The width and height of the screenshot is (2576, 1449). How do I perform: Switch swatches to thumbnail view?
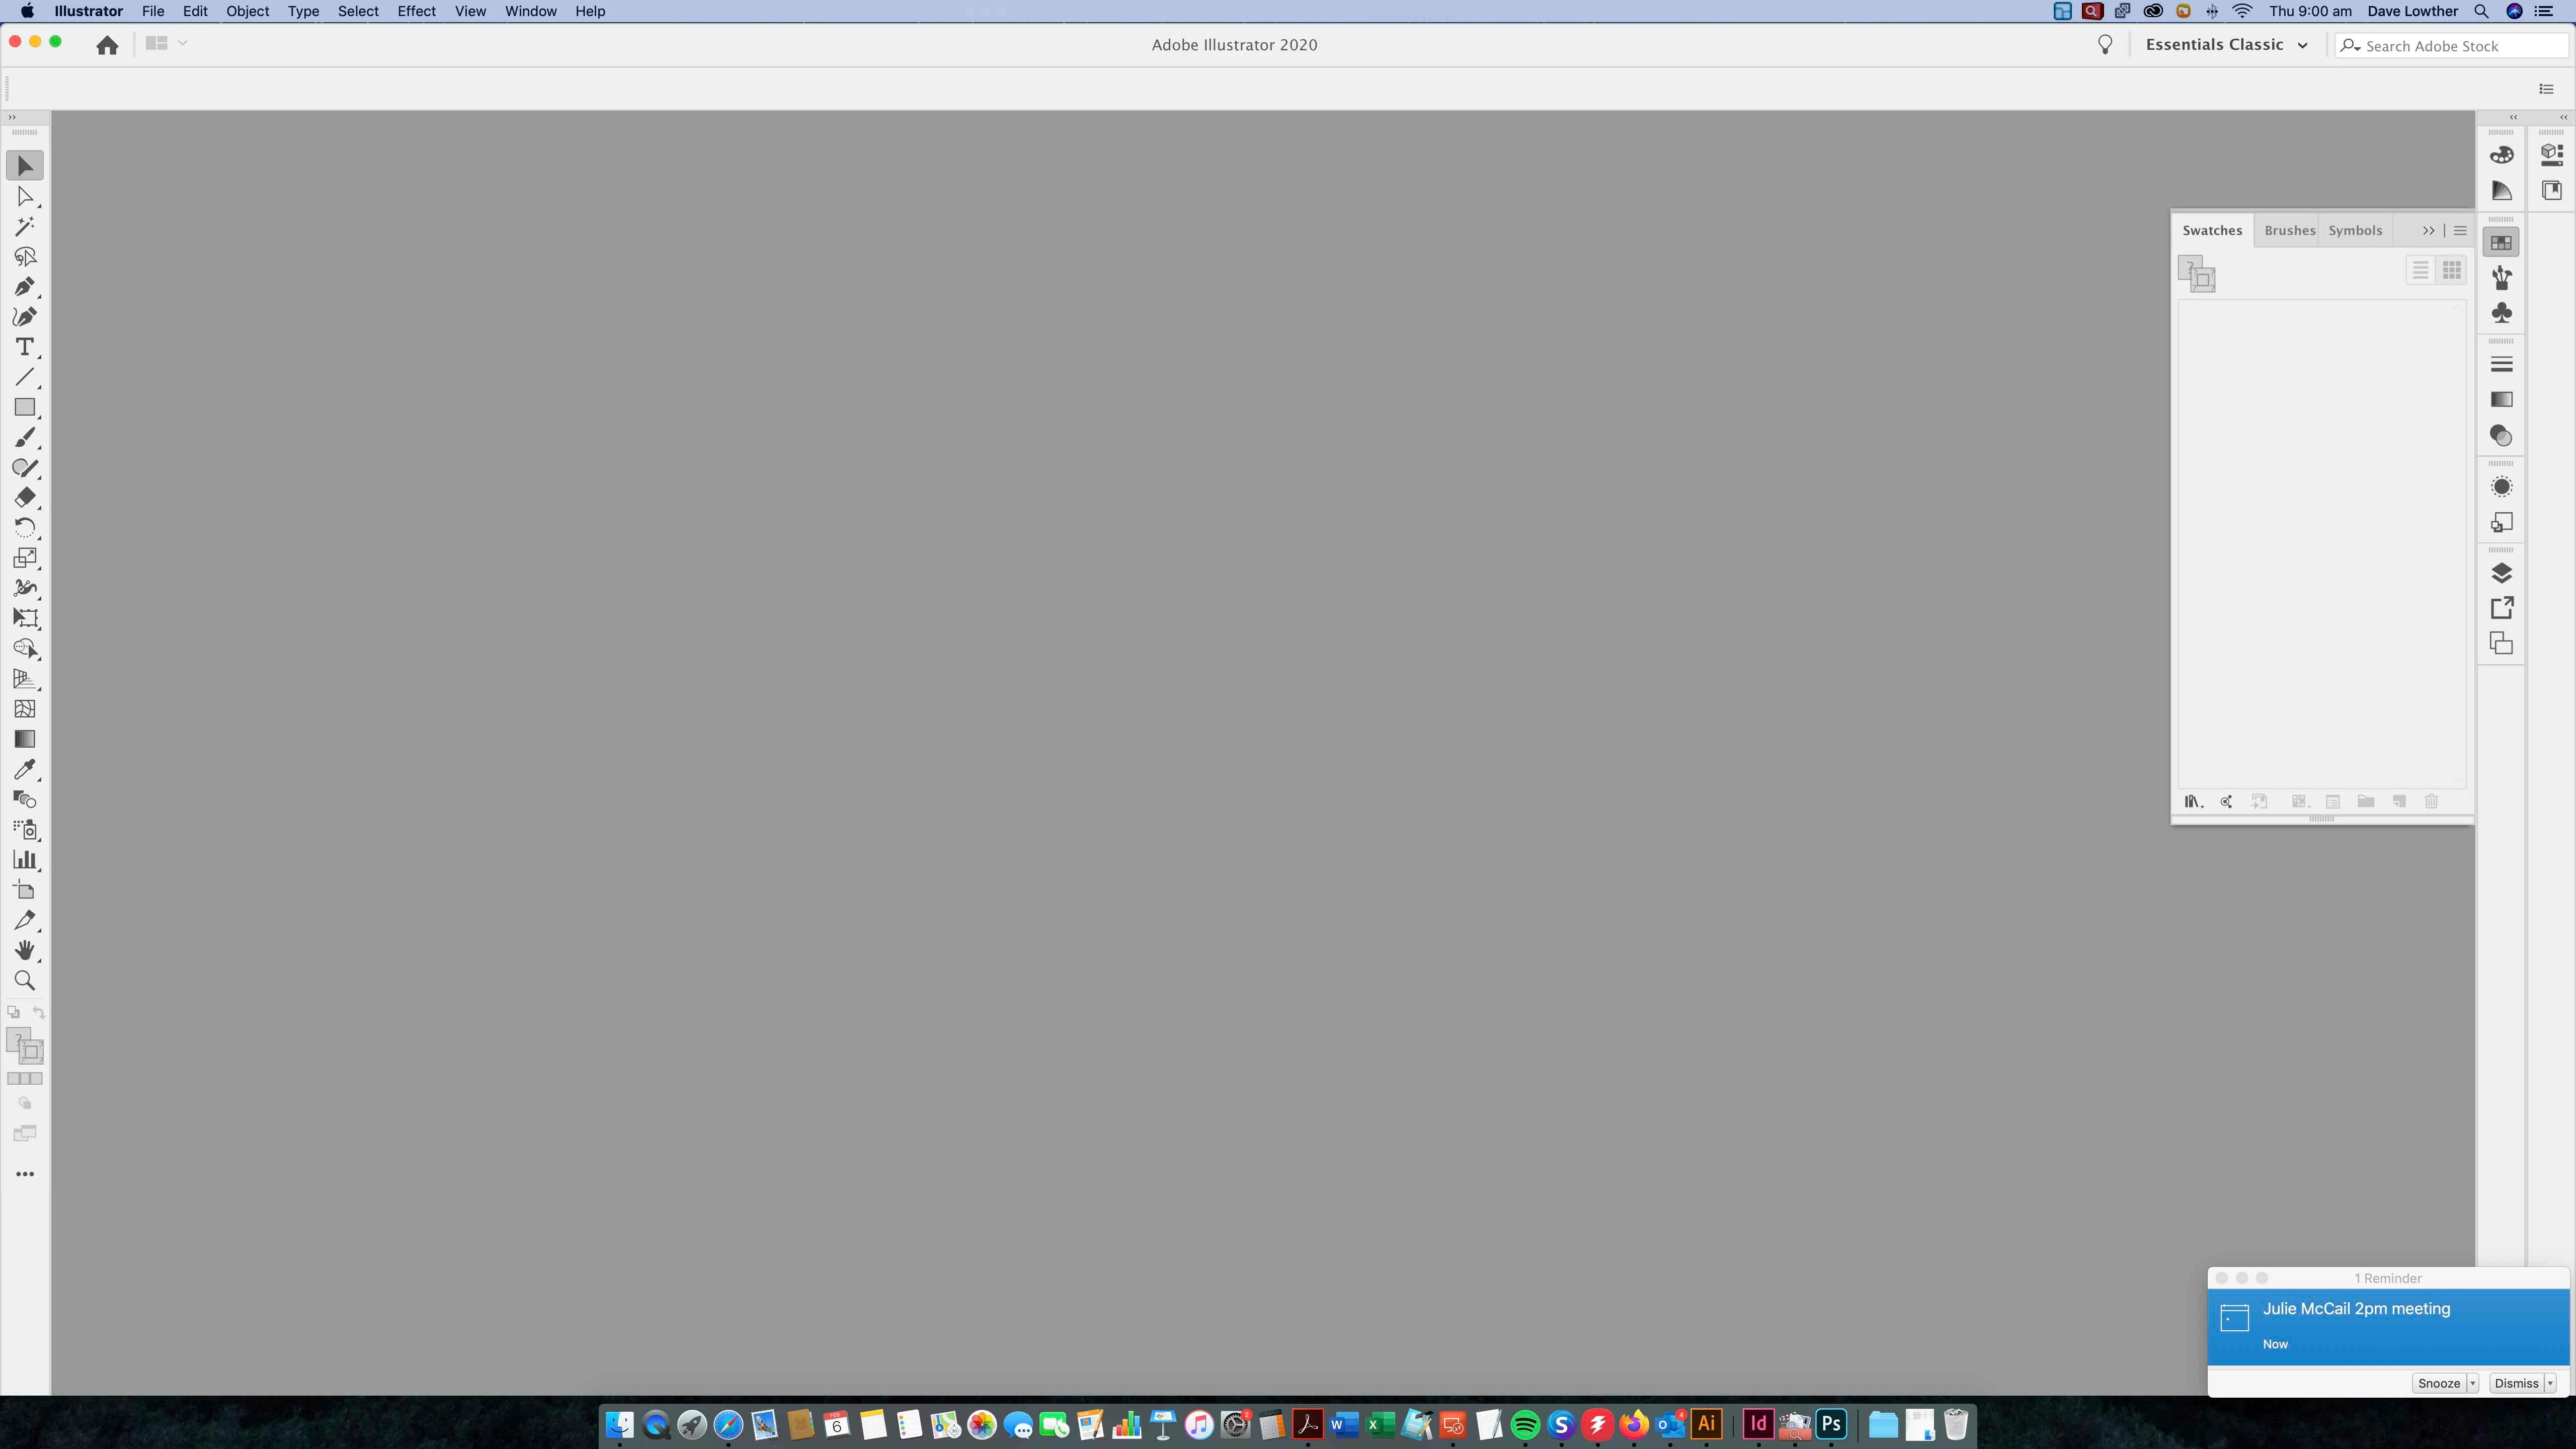[2451, 271]
